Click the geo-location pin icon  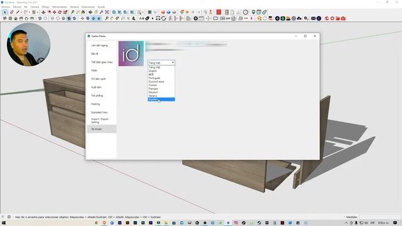pyautogui.click(x=253, y=12)
